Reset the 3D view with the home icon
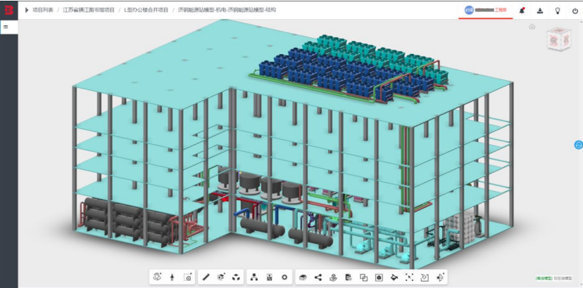The image size is (583, 288). (x=532, y=27)
